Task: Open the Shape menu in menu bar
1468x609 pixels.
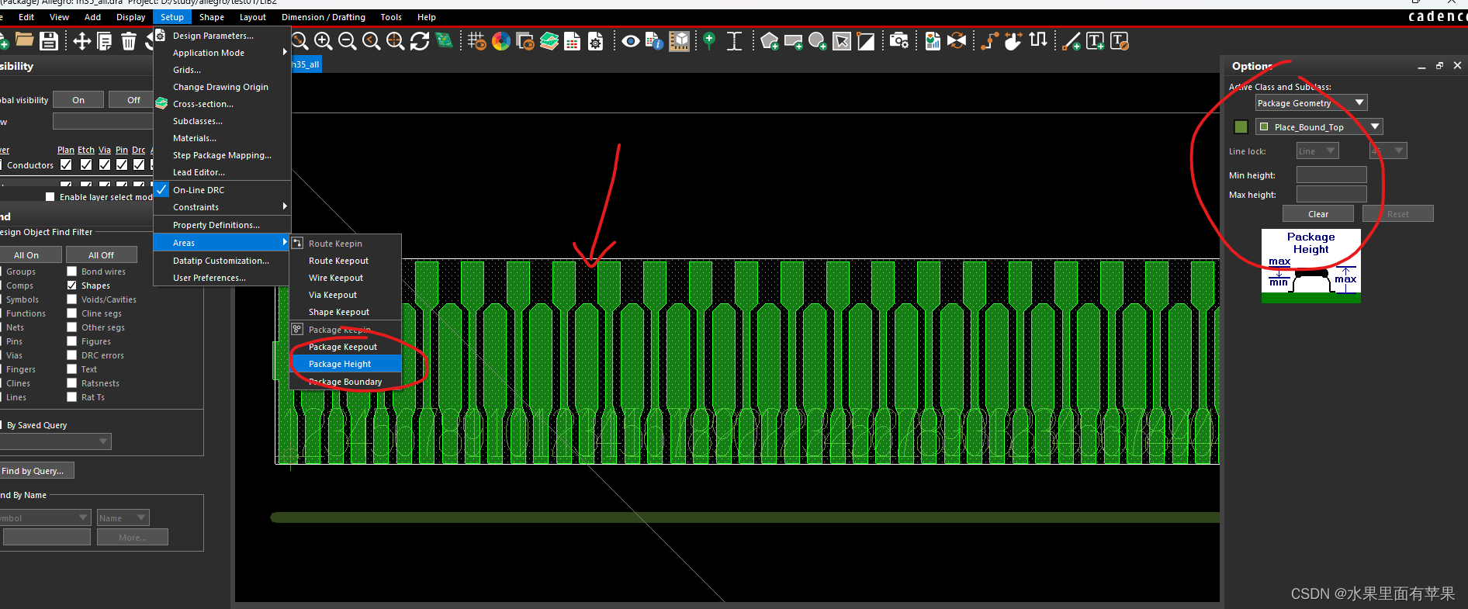Action: (211, 17)
